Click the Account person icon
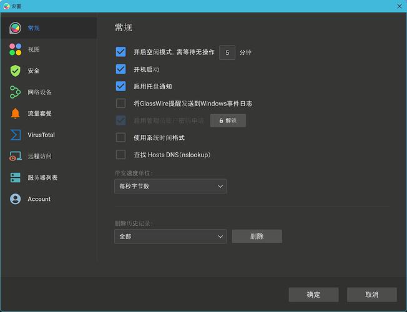Screen dimensions: 407x312 tap(16, 199)
